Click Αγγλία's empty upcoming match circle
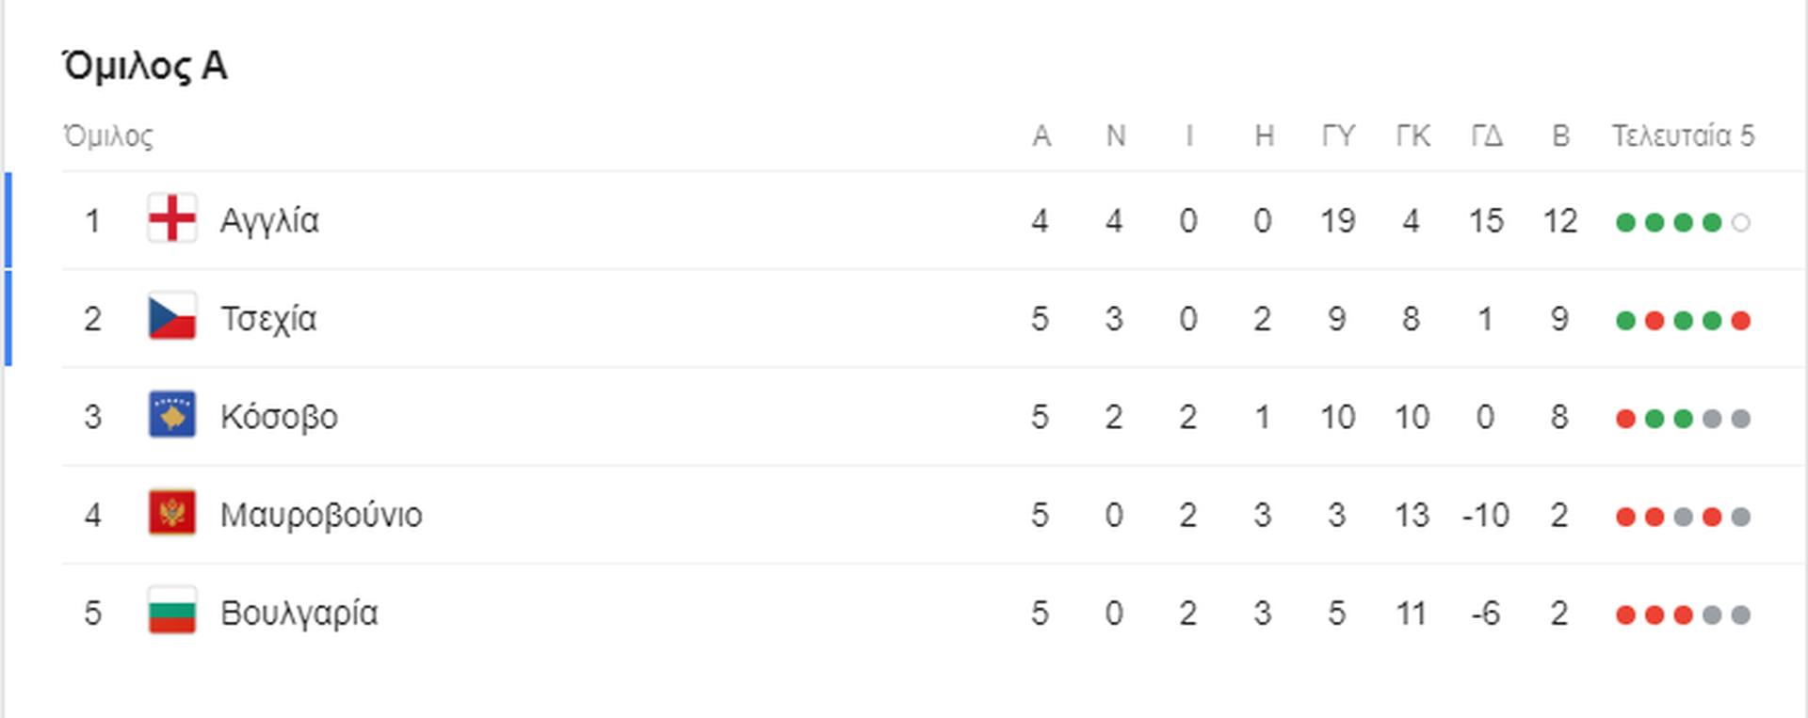 (x=1740, y=223)
